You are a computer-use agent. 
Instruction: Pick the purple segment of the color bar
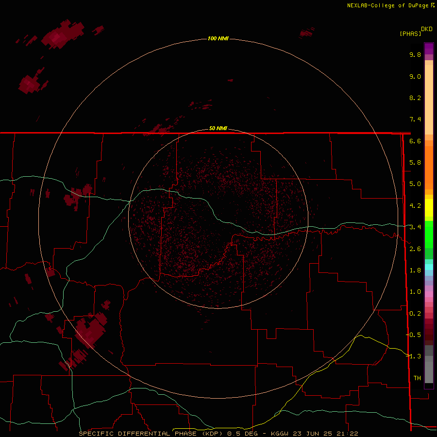click(x=429, y=49)
